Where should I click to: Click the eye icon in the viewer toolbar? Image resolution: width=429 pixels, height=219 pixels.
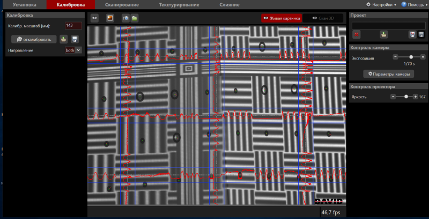pyautogui.click(x=94, y=18)
